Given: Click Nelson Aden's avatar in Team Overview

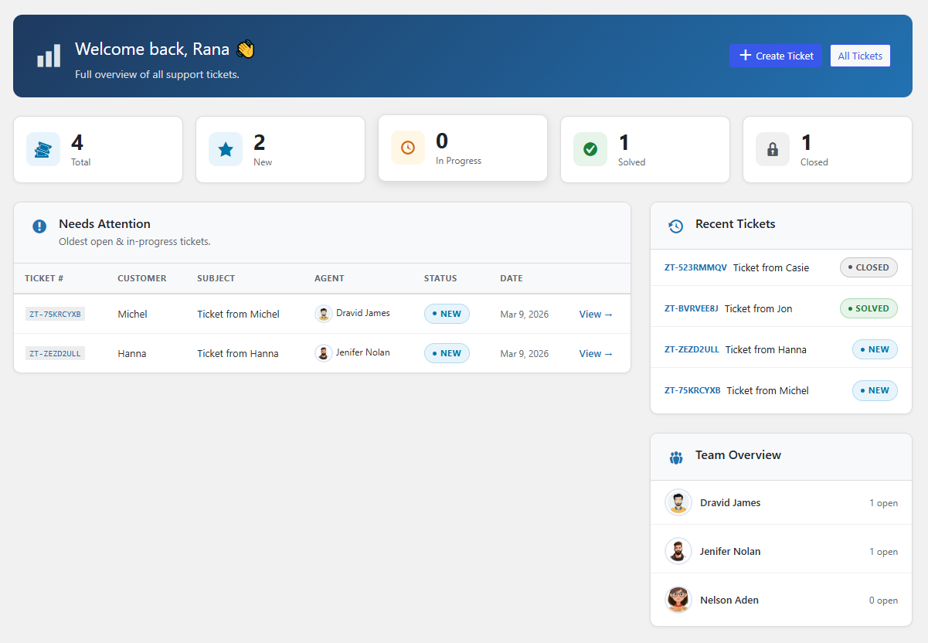Looking at the screenshot, I should pyautogui.click(x=678, y=600).
